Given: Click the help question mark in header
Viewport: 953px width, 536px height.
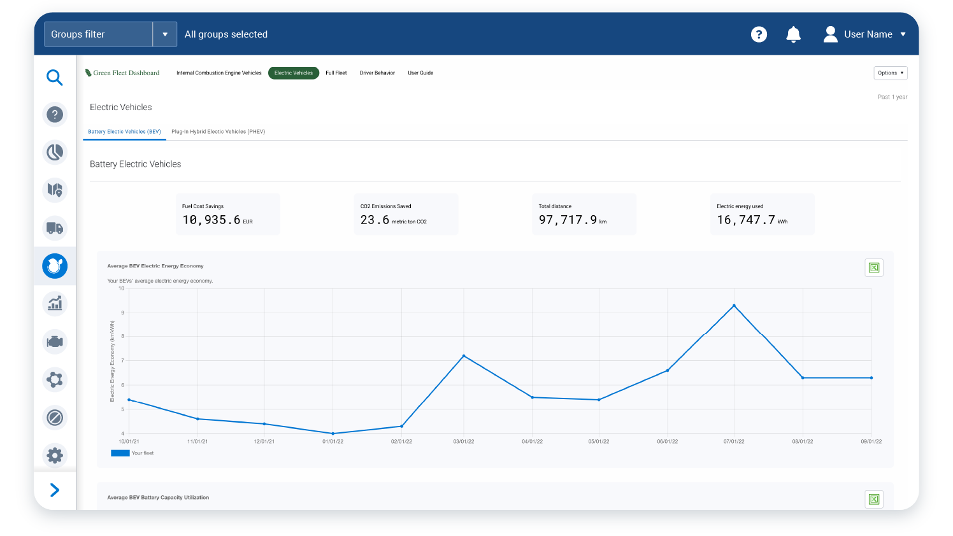Looking at the screenshot, I should click(759, 34).
